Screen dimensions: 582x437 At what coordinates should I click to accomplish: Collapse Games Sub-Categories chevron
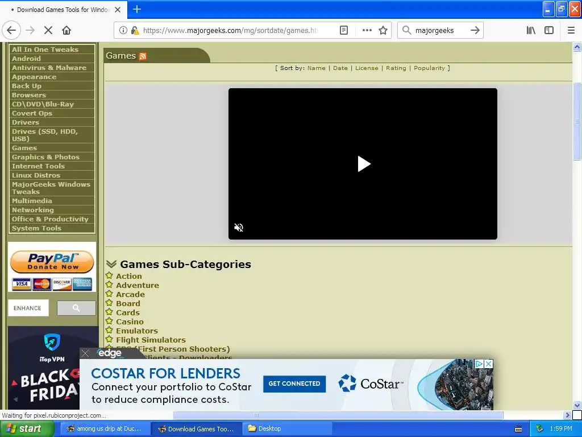click(x=111, y=264)
